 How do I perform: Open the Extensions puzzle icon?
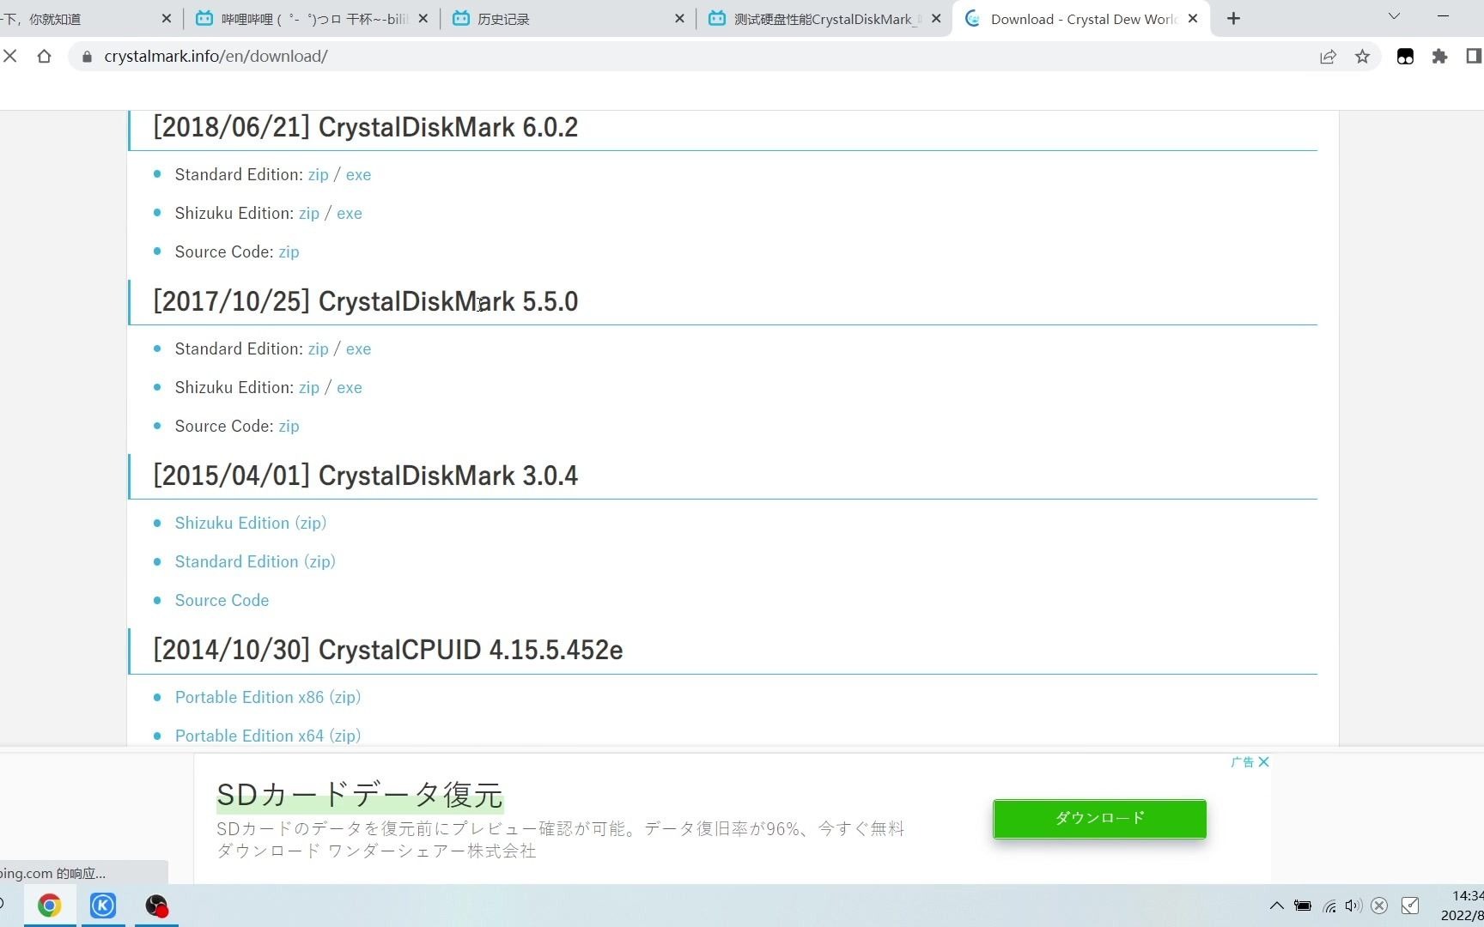click(x=1439, y=57)
